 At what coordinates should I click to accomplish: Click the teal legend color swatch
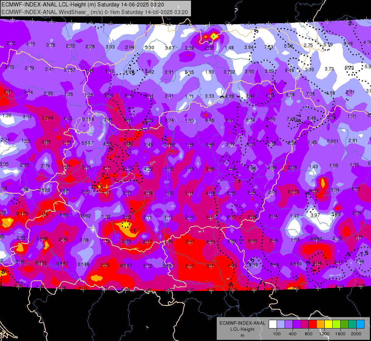[x=352, y=324]
